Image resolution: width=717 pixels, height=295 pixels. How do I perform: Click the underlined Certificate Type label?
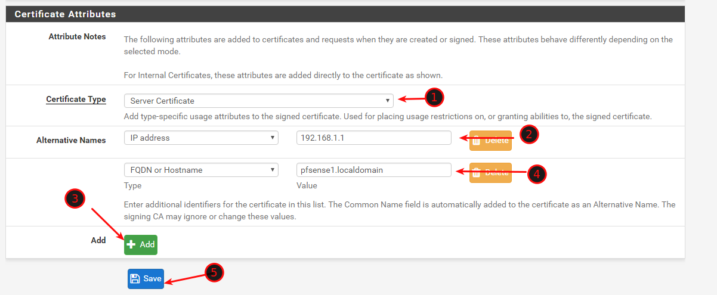(76, 99)
